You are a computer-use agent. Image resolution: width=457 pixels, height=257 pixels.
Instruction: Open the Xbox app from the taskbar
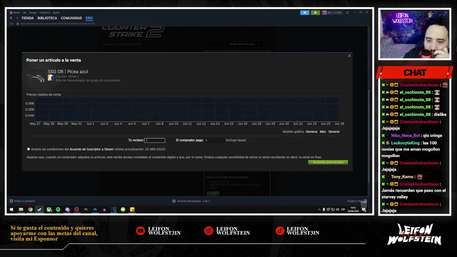click(x=49, y=210)
